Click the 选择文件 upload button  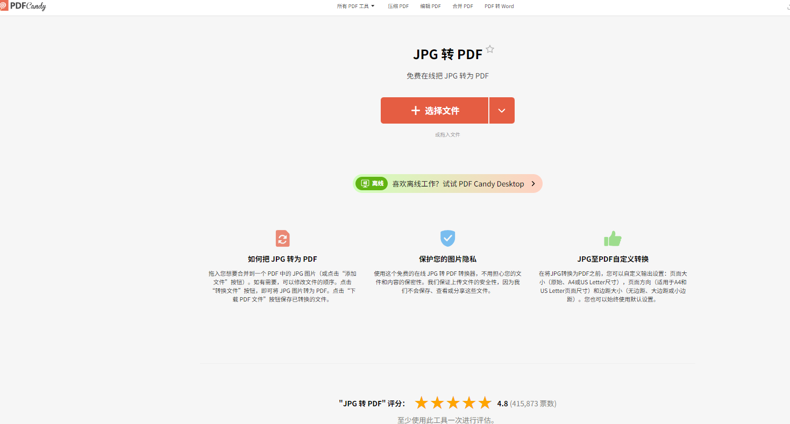435,111
